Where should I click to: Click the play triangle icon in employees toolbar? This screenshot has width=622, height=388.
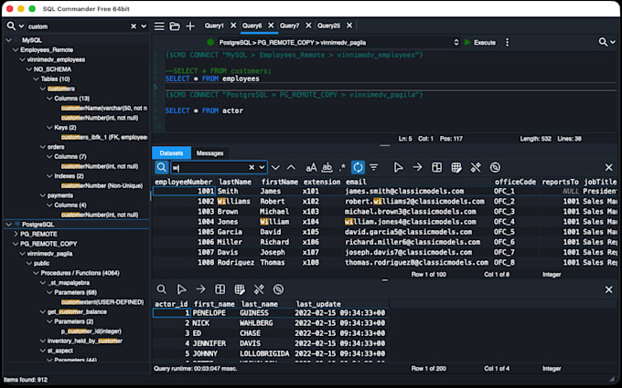(x=398, y=167)
